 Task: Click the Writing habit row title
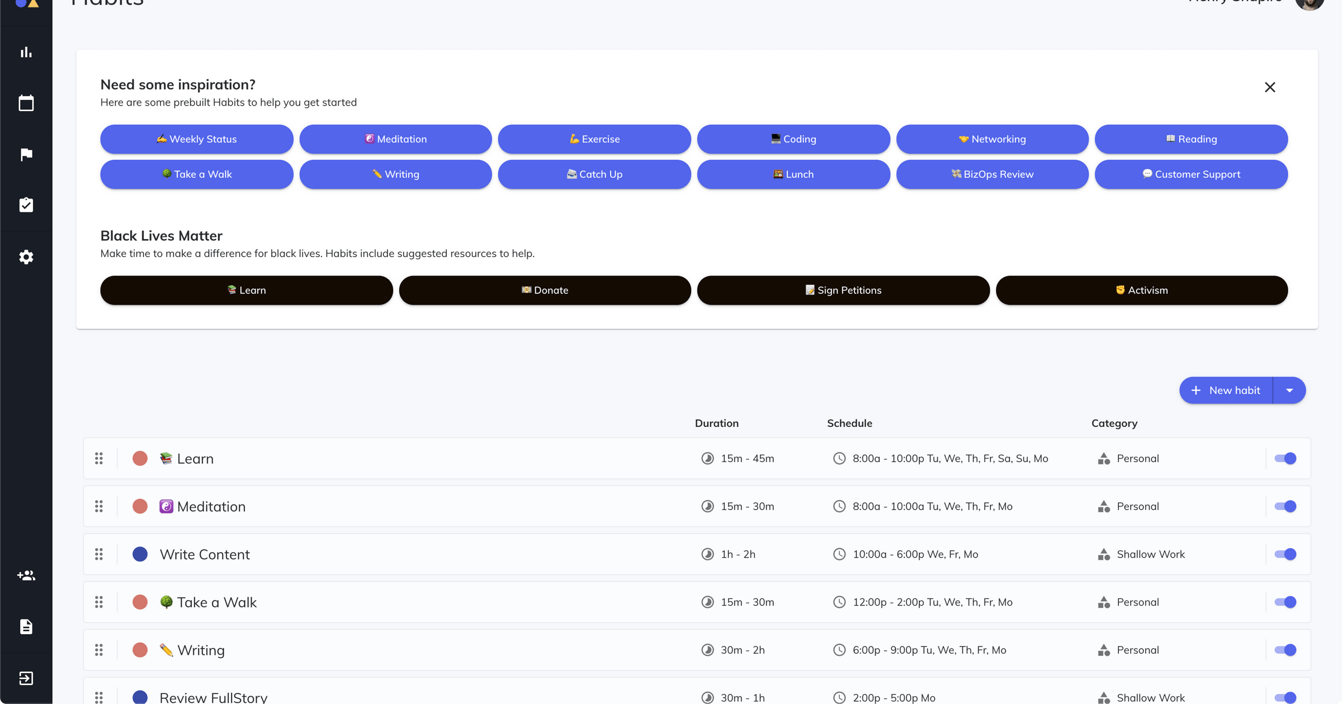[x=201, y=650]
